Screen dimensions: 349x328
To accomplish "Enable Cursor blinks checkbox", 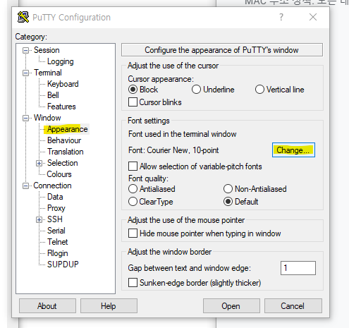I will [133, 102].
